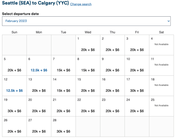Choose February 14 for 15k + $6

tap(63, 91)
